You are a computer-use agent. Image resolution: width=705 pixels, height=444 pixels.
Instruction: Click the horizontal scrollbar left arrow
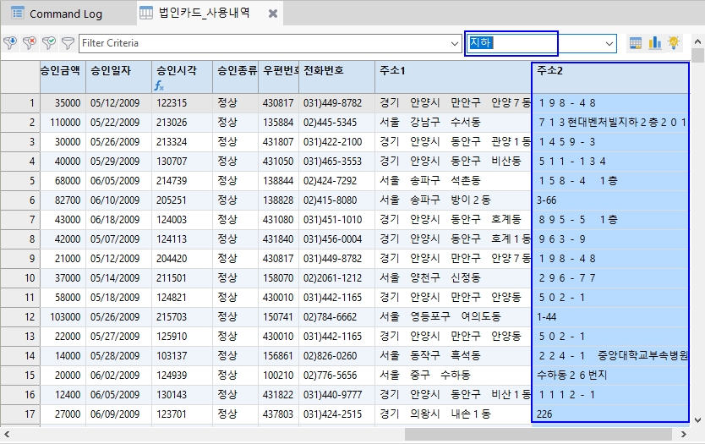coord(6,434)
